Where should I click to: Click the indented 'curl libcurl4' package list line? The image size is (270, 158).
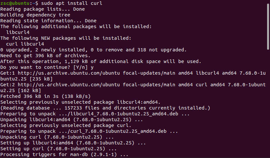(25, 44)
